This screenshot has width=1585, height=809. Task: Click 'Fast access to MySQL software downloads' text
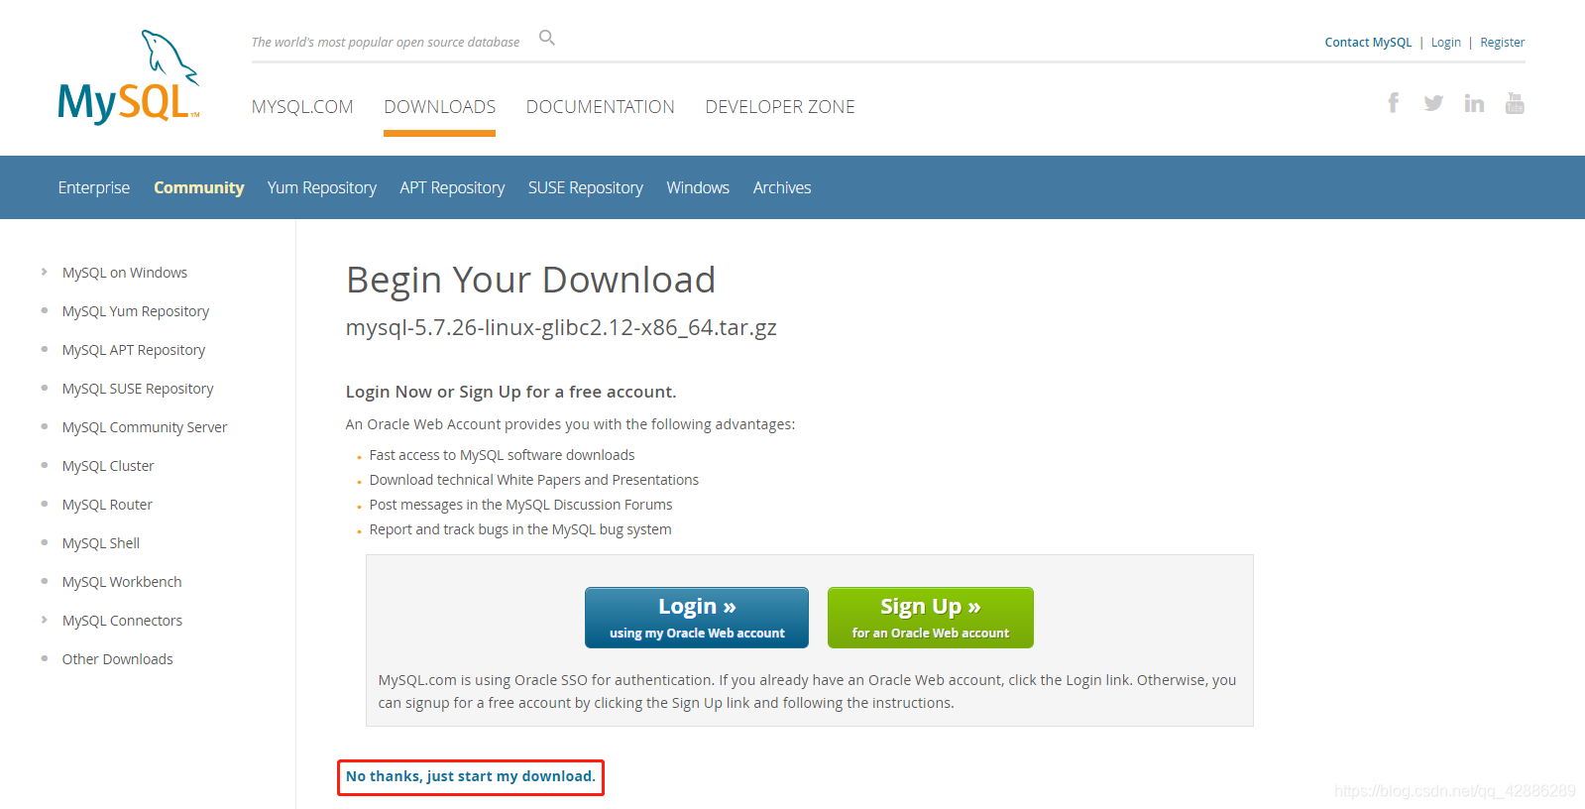(502, 455)
